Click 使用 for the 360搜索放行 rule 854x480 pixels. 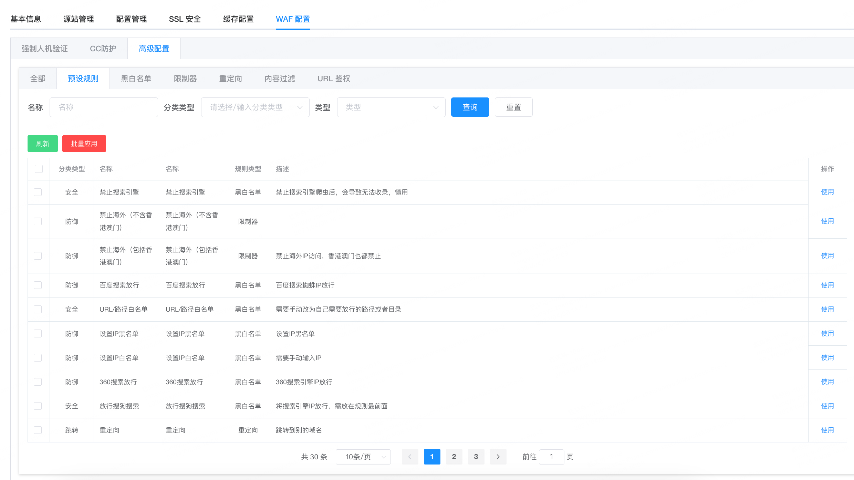pos(827,382)
